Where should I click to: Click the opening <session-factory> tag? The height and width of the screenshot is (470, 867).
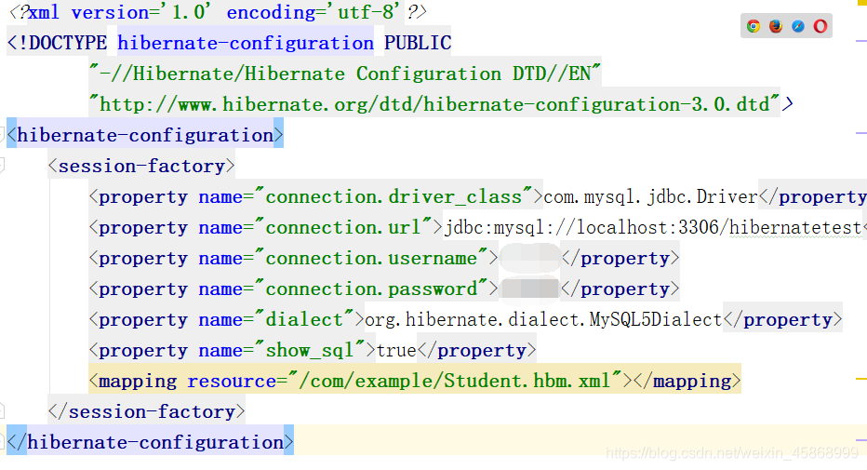[x=141, y=166]
